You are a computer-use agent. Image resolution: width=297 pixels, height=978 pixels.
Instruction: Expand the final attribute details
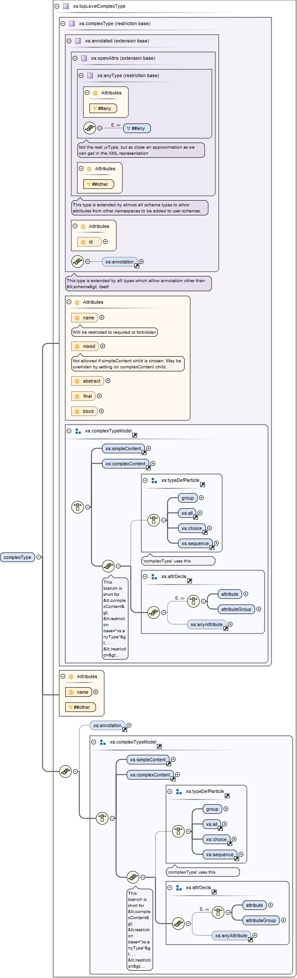tap(99, 396)
